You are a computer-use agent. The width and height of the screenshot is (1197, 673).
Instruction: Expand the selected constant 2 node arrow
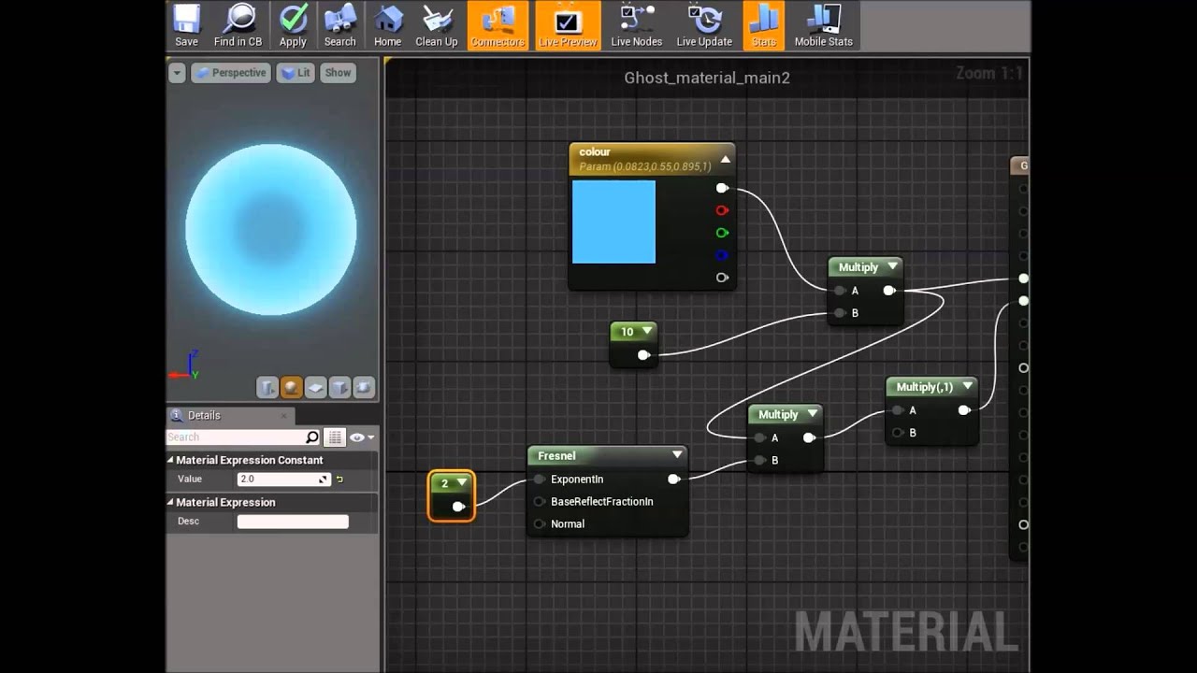click(x=462, y=483)
